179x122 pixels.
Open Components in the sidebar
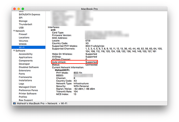[26, 60]
